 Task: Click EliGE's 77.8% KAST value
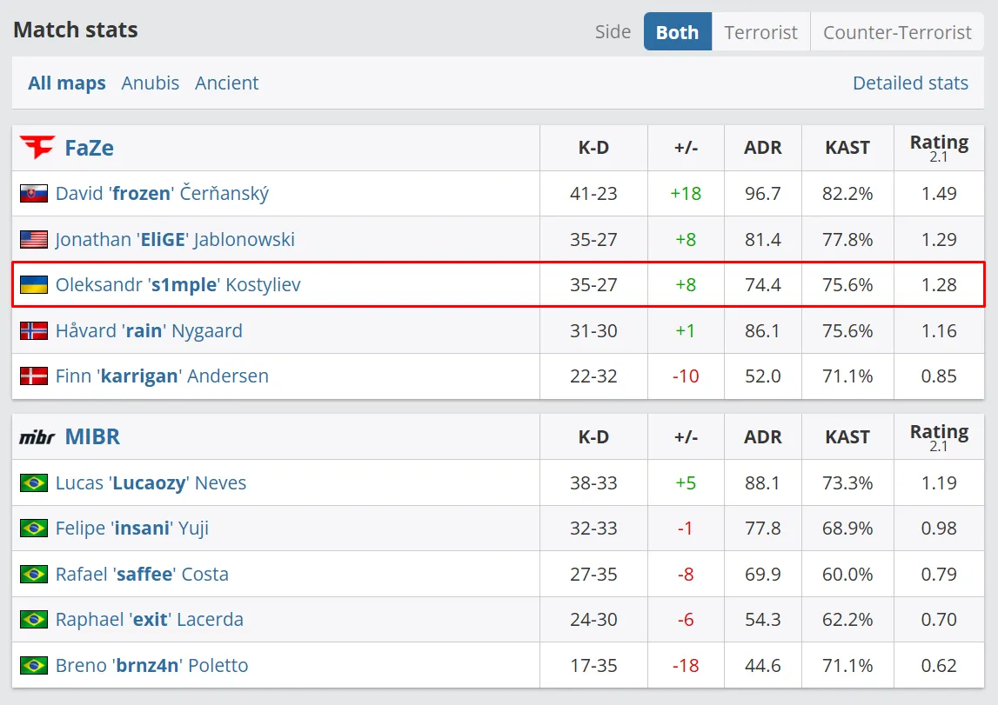point(847,239)
